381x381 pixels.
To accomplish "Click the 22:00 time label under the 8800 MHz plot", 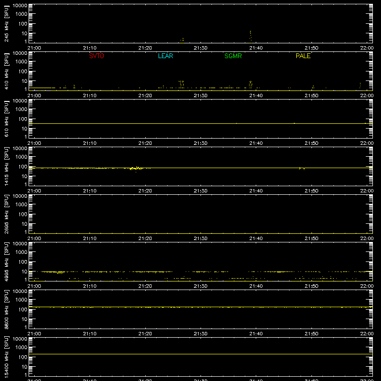I will (x=367, y=334).
